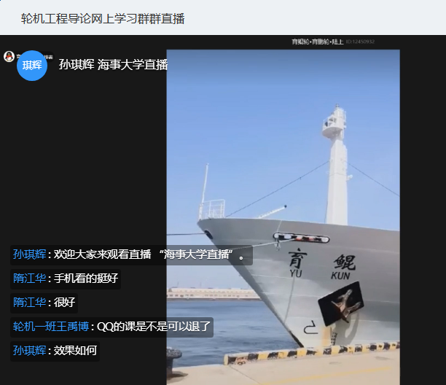This screenshot has width=446, height=385.
Task: Select the 手机看的挺好 chat bubble
Action: pyautogui.click(x=66, y=279)
